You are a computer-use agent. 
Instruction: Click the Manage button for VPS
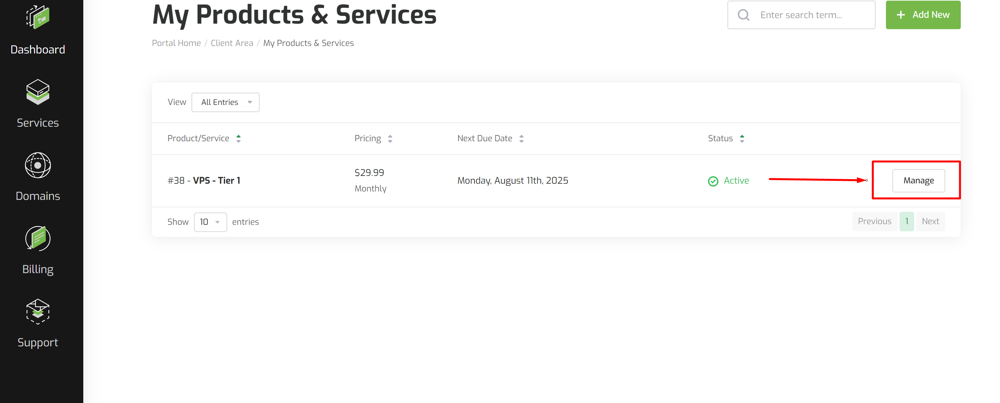[918, 180]
